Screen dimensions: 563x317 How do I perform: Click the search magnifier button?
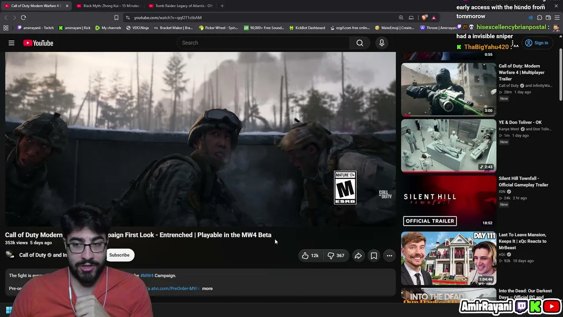(360, 43)
